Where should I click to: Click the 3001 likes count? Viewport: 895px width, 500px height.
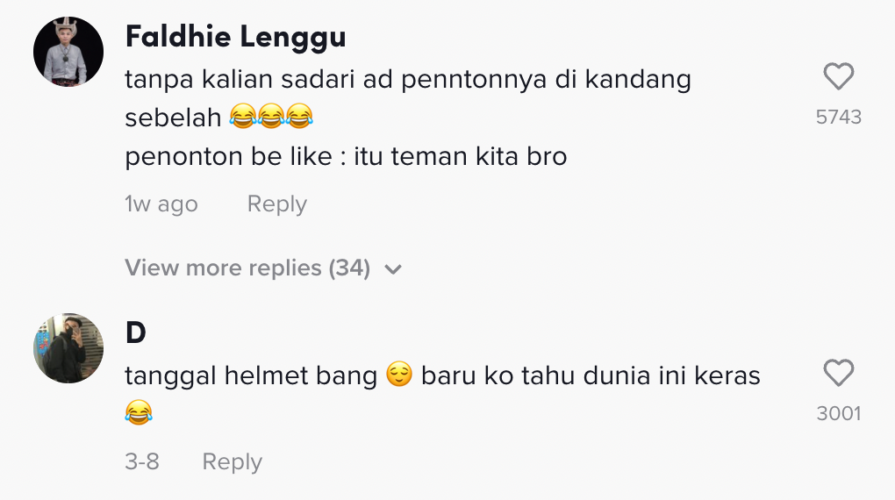click(x=839, y=413)
